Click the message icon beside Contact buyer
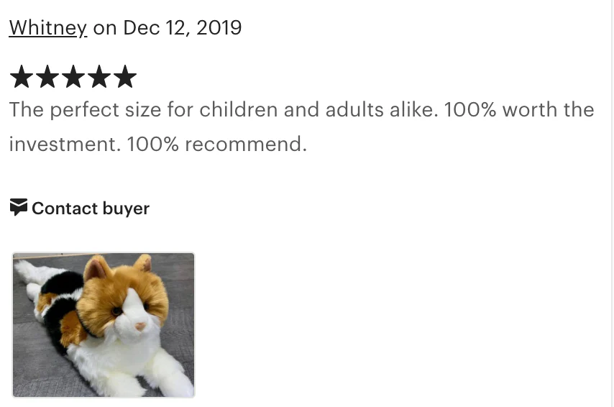Image resolution: width=614 pixels, height=407 pixels. (19, 207)
